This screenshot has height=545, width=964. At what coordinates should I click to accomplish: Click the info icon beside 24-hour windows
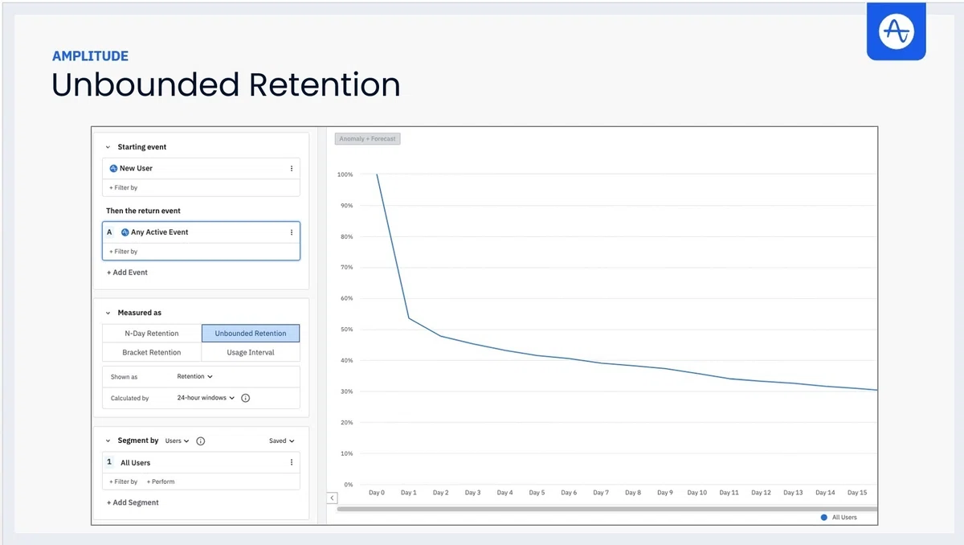(x=246, y=398)
